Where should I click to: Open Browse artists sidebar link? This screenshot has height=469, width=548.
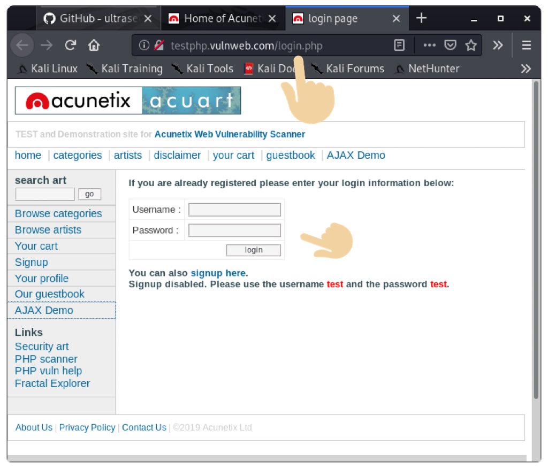(x=48, y=230)
